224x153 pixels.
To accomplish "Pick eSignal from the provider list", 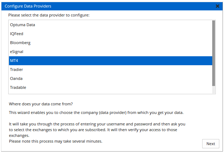I will click(16, 52).
